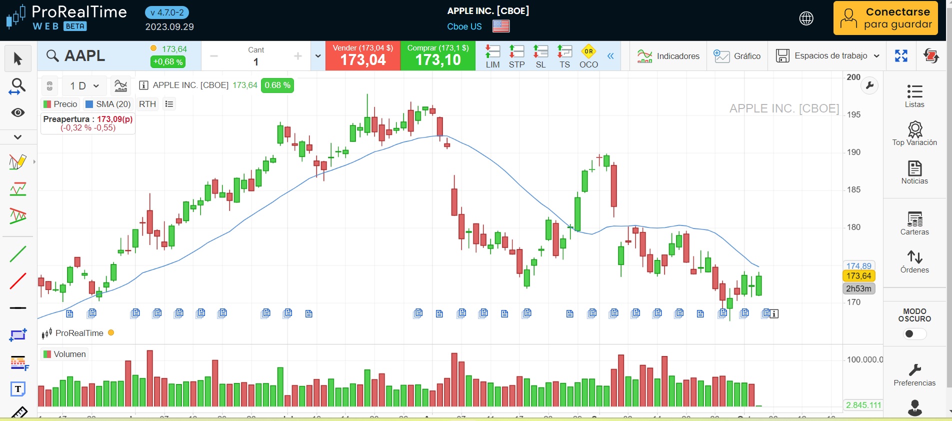Toggle visibility with the eye icon
Image resolution: width=952 pixels, height=421 pixels.
point(18,112)
